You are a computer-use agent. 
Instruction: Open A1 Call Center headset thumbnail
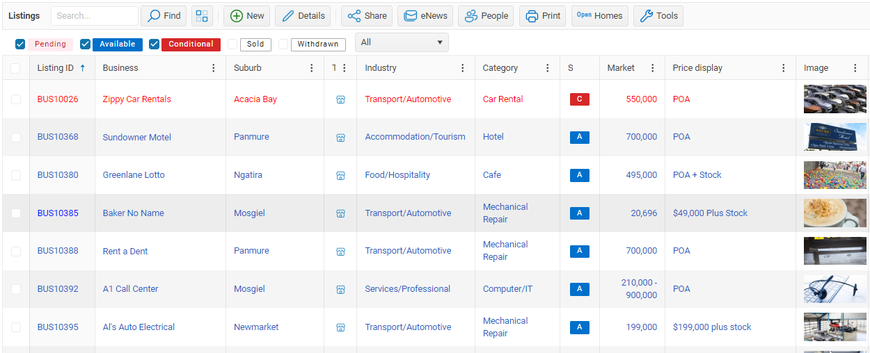[835, 289]
